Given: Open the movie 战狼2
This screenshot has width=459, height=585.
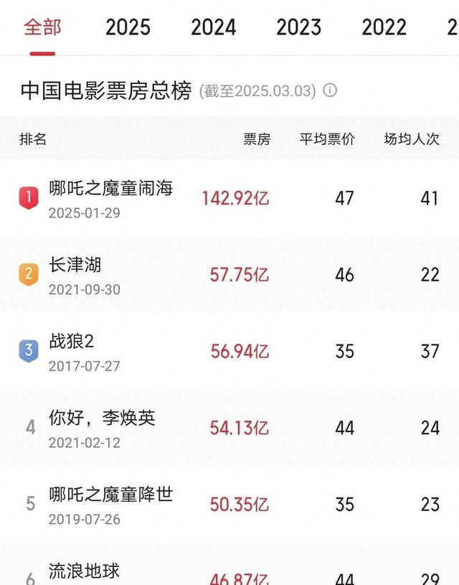Looking at the screenshot, I should pos(71,341).
